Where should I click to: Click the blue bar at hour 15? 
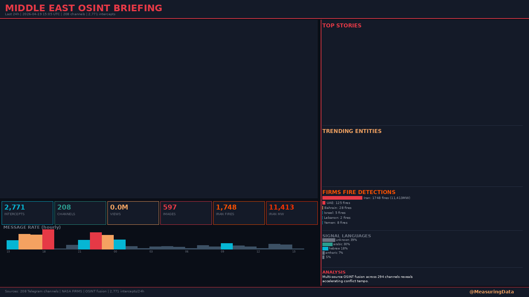12,245
